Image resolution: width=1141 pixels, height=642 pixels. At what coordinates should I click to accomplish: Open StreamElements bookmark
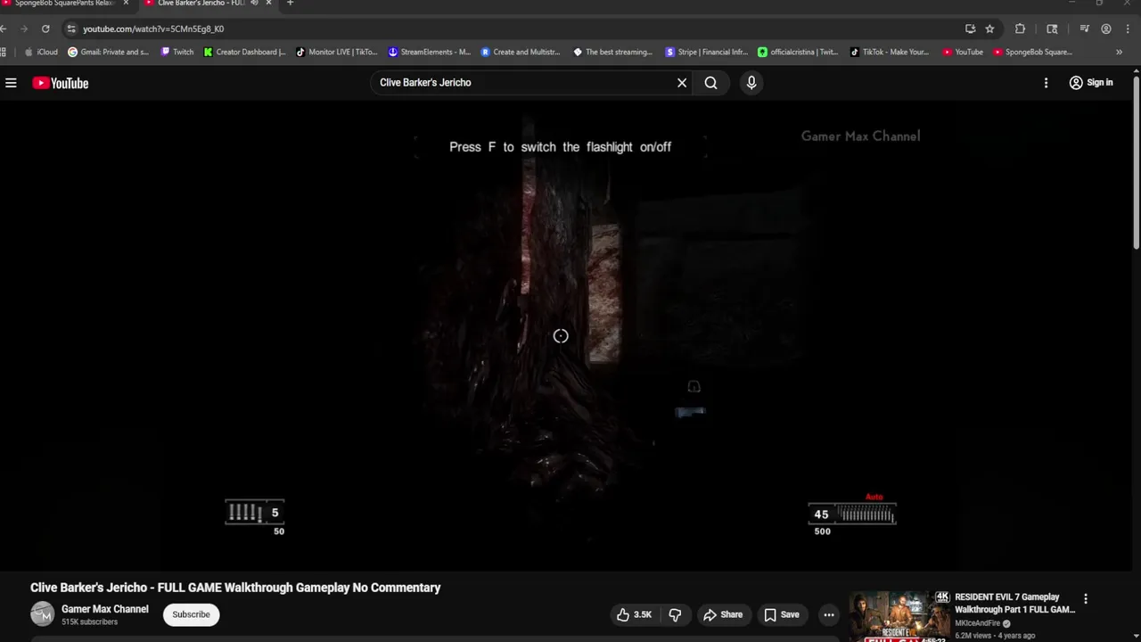[429, 52]
